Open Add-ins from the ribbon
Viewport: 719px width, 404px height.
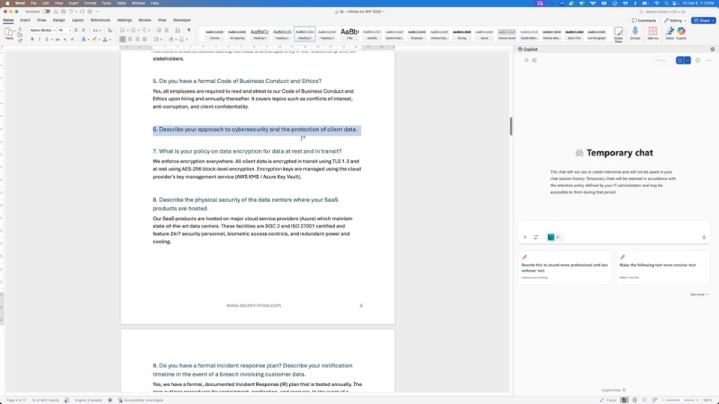pyautogui.click(x=652, y=32)
